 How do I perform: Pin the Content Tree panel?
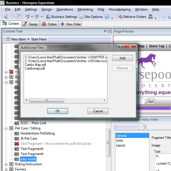(105, 31)
